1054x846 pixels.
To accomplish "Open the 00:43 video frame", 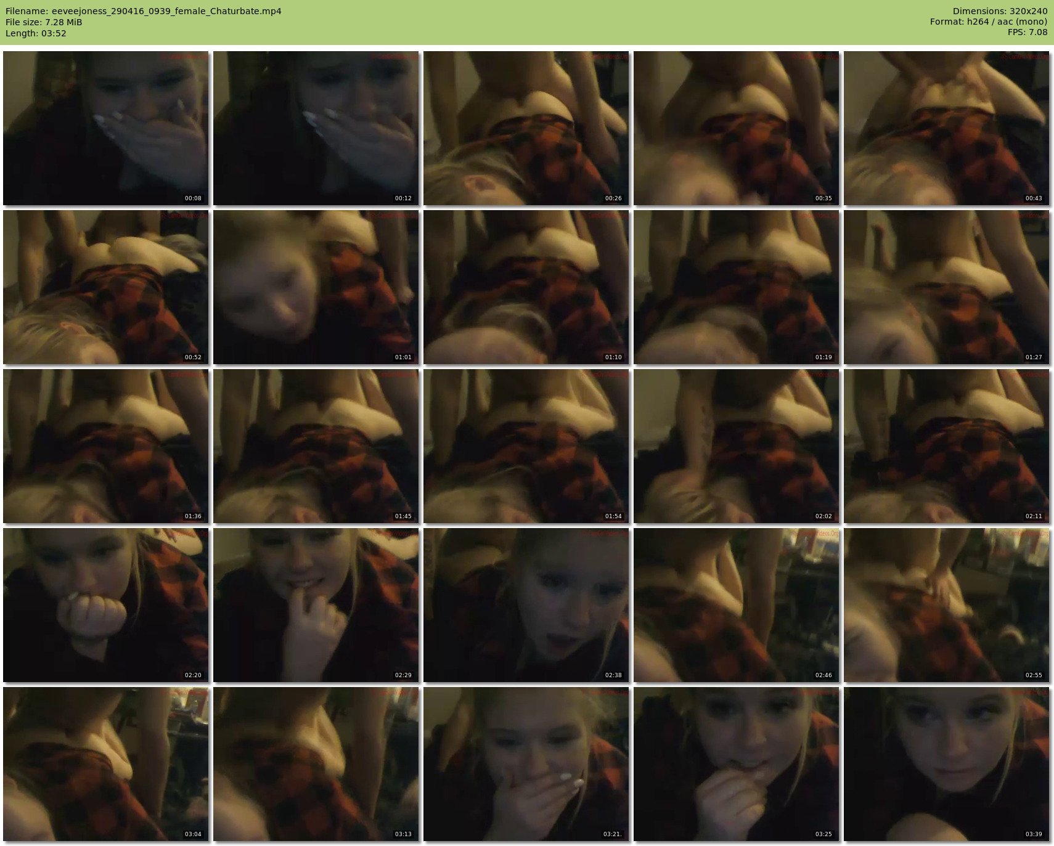I will click(947, 128).
